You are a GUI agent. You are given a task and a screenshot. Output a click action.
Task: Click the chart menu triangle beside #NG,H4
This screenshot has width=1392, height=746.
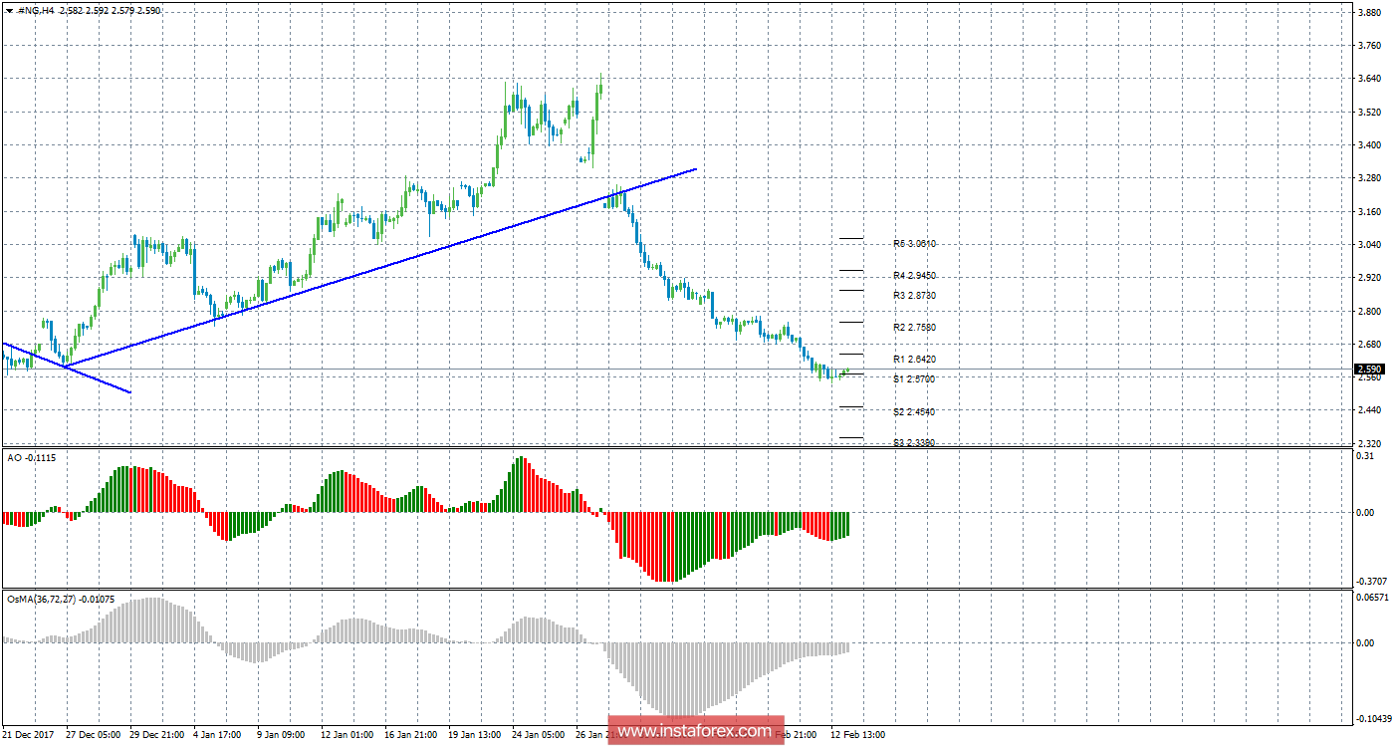9,10
